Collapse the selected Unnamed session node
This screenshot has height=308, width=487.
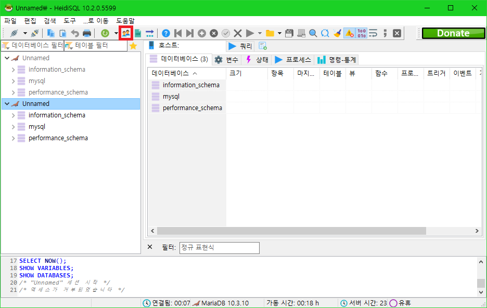(7, 103)
